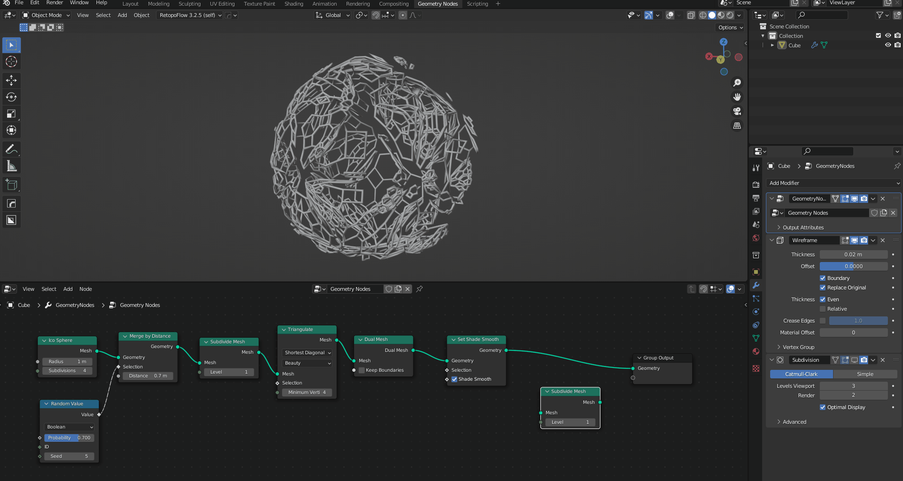
Task: Click the Catmull-Clark button on the Subdivision modifier
Action: click(x=801, y=374)
